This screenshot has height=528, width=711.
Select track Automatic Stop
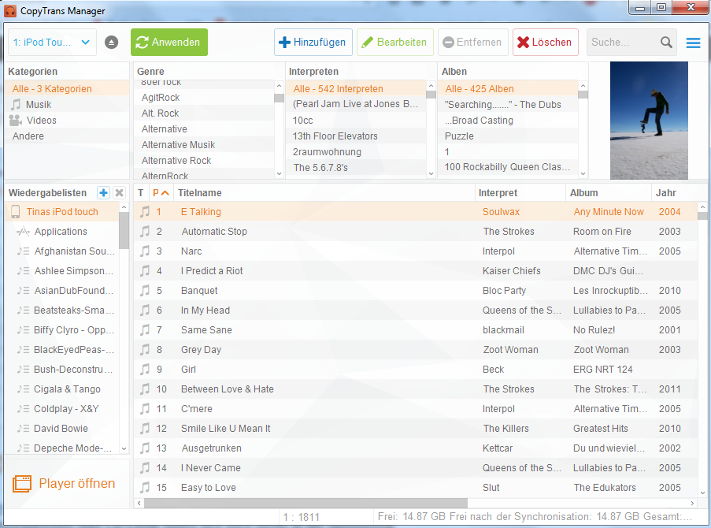coord(416,232)
